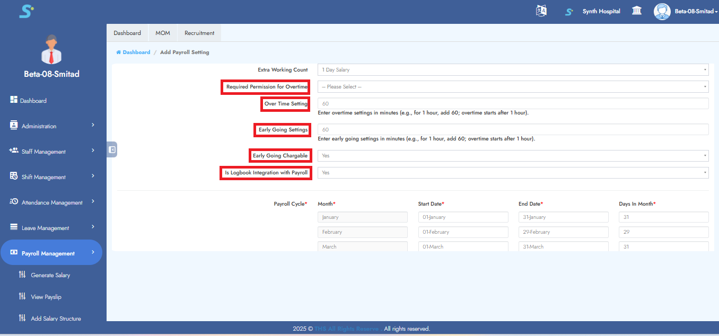The image size is (719, 336).
Task: Click the Synth logo at top left
Action: (x=27, y=11)
